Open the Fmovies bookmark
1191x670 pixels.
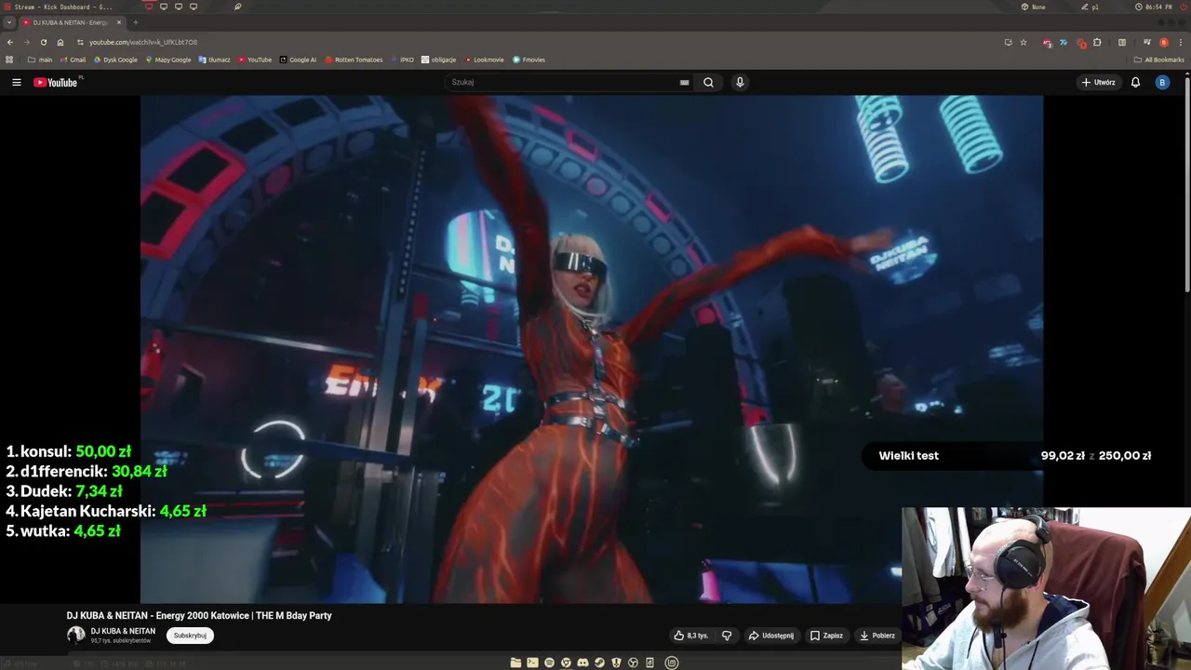tap(529, 60)
